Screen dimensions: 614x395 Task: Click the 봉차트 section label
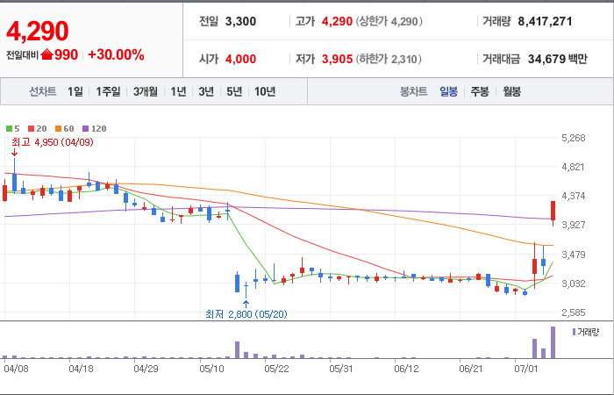pyautogui.click(x=413, y=91)
